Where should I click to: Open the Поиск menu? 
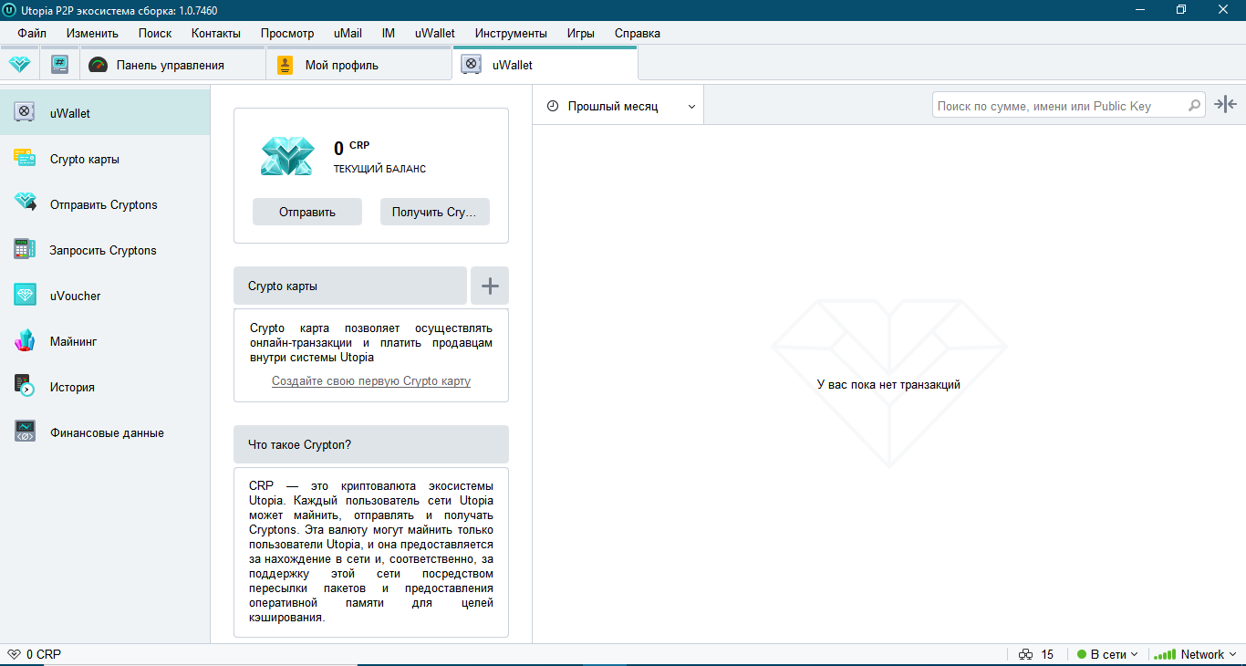coord(155,33)
